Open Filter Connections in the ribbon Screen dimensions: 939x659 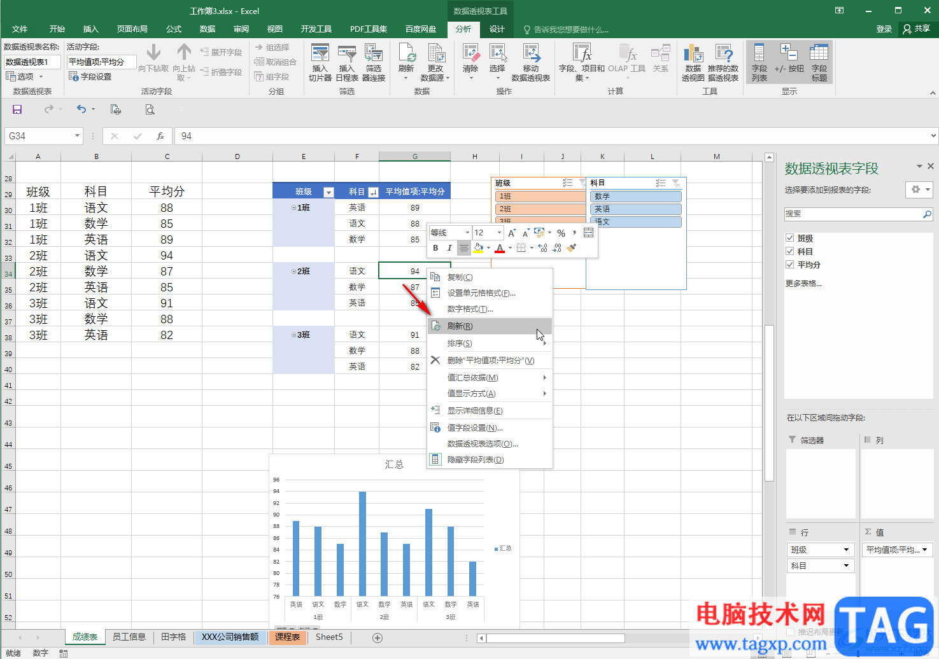(374, 62)
